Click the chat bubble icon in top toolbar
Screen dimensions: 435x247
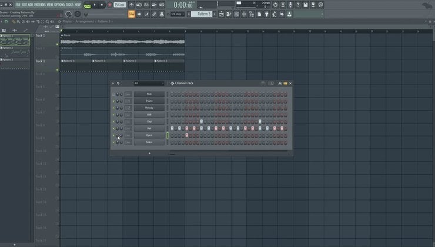coord(321,5)
